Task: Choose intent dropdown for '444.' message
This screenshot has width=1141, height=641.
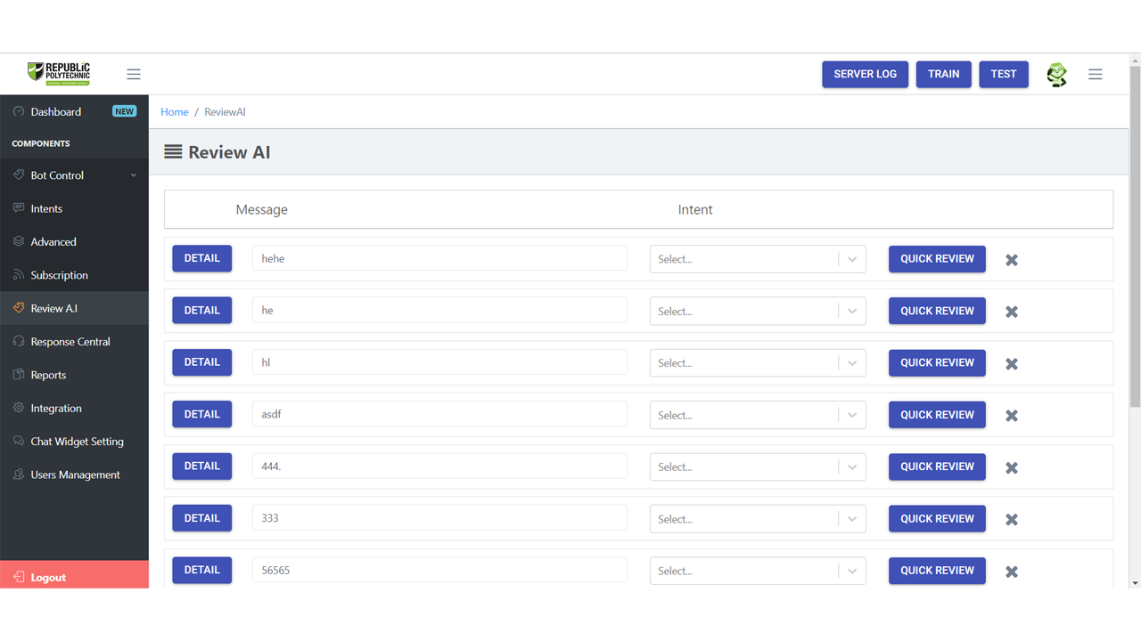Action: (757, 467)
